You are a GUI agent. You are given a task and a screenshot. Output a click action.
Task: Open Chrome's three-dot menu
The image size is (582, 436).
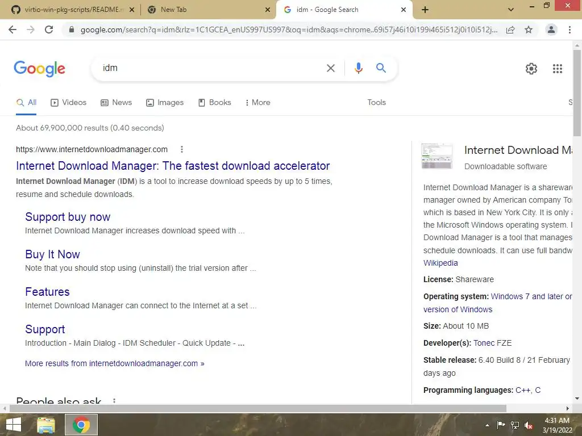pyautogui.click(x=569, y=30)
